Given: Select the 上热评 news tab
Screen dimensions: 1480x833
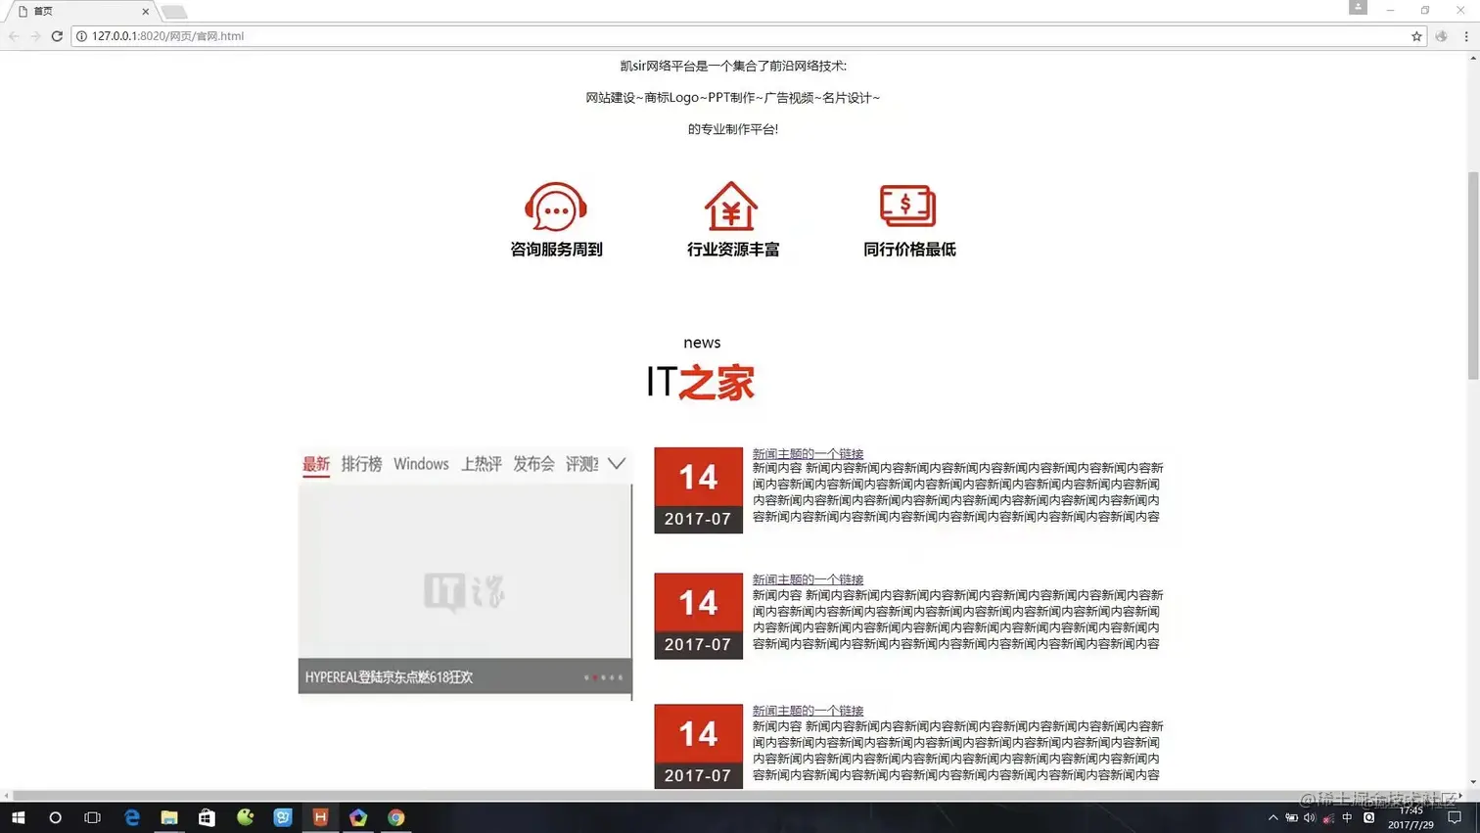Looking at the screenshot, I should pos(482,464).
